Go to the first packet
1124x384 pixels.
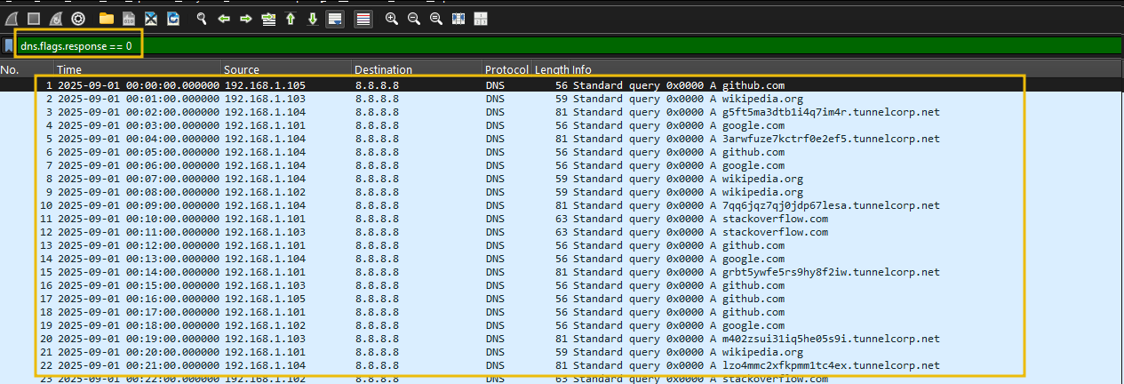click(x=291, y=19)
